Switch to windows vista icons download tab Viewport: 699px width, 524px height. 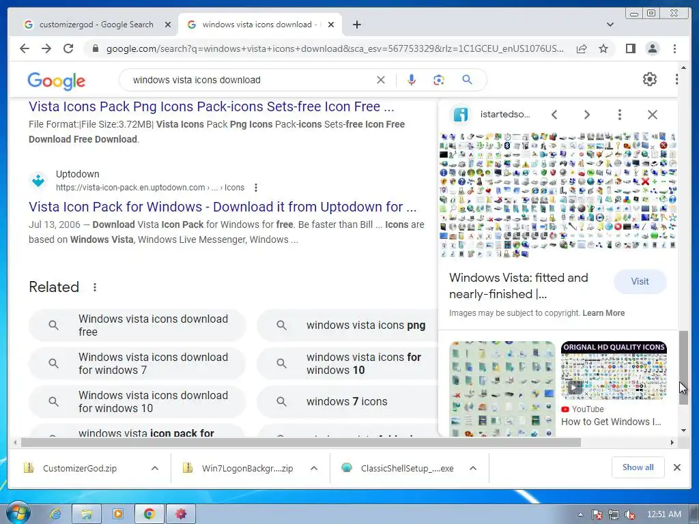point(259,25)
